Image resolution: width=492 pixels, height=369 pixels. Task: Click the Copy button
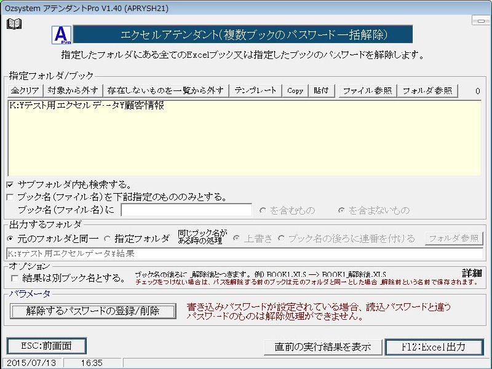click(295, 90)
